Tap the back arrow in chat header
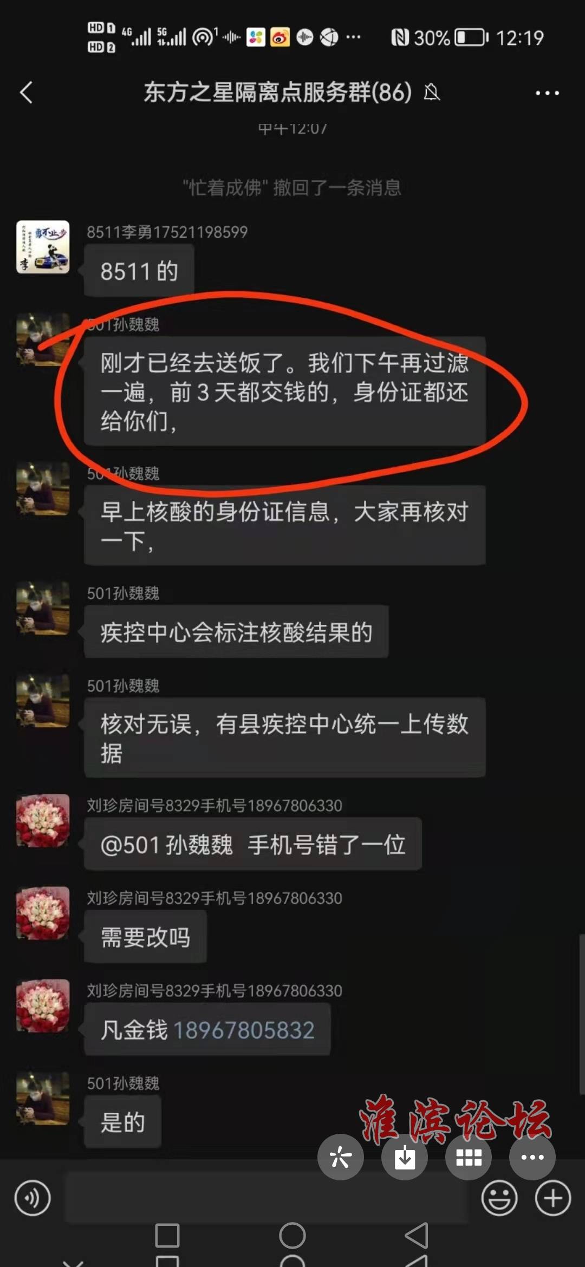 point(26,92)
